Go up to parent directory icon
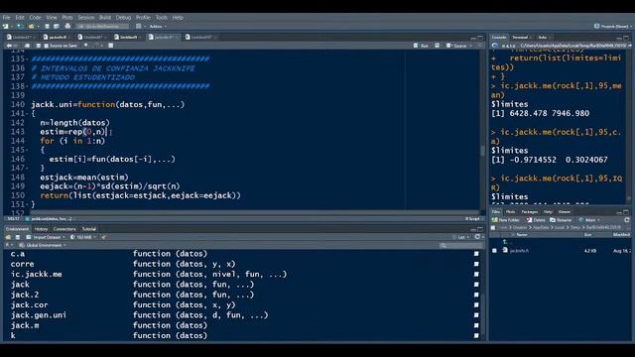The image size is (635, 357). point(505,242)
